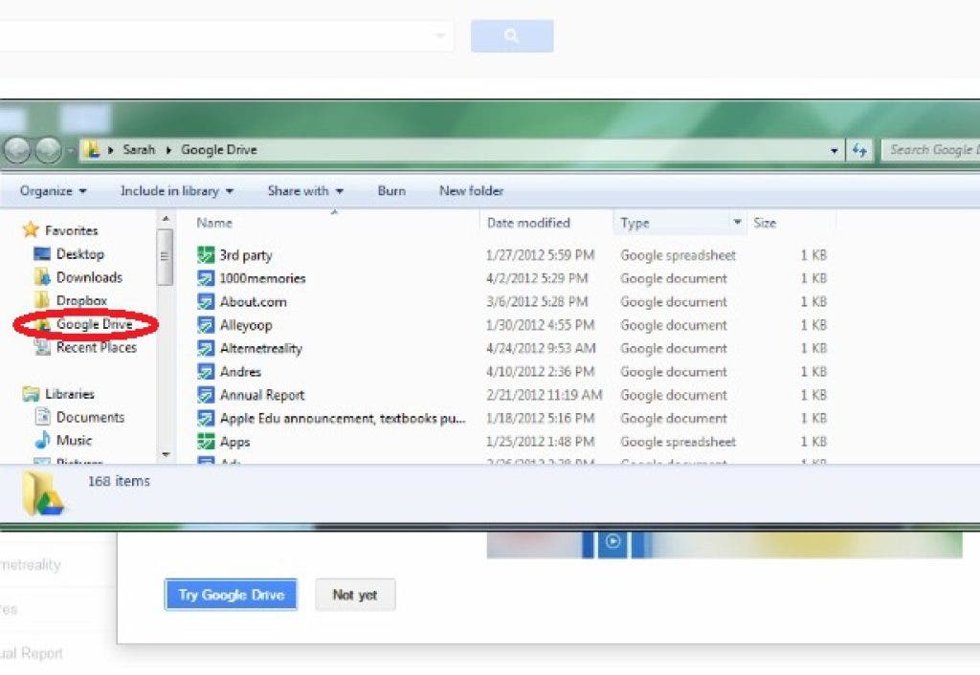Click the Search Google Drive box
980x675 pixels.
pos(930,150)
